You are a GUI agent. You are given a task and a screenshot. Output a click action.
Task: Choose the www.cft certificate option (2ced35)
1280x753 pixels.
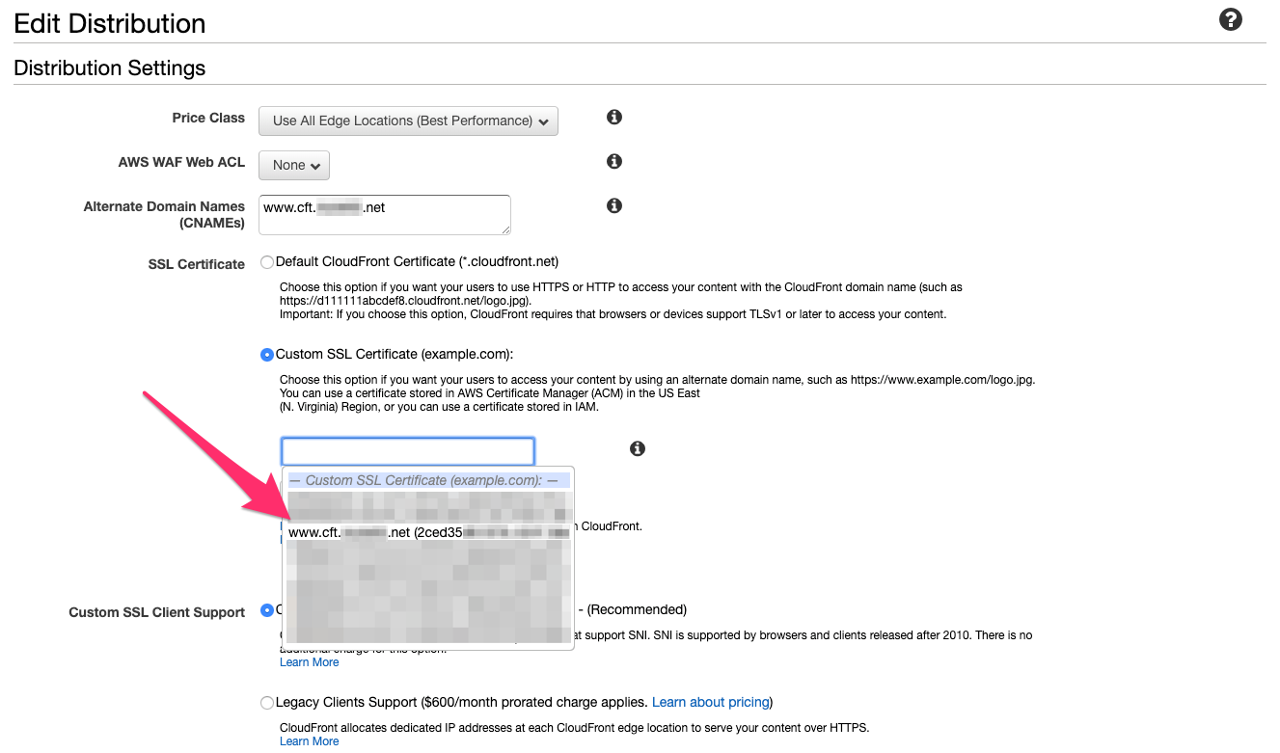click(428, 532)
